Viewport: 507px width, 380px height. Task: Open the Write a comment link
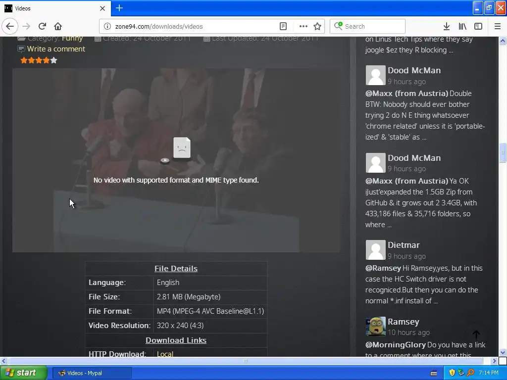56,49
